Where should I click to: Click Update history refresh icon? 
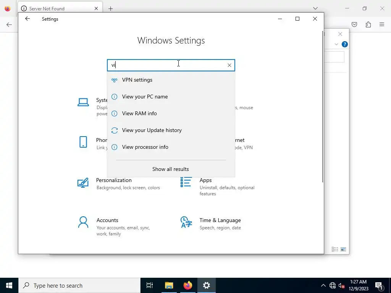pyautogui.click(x=114, y=130)
